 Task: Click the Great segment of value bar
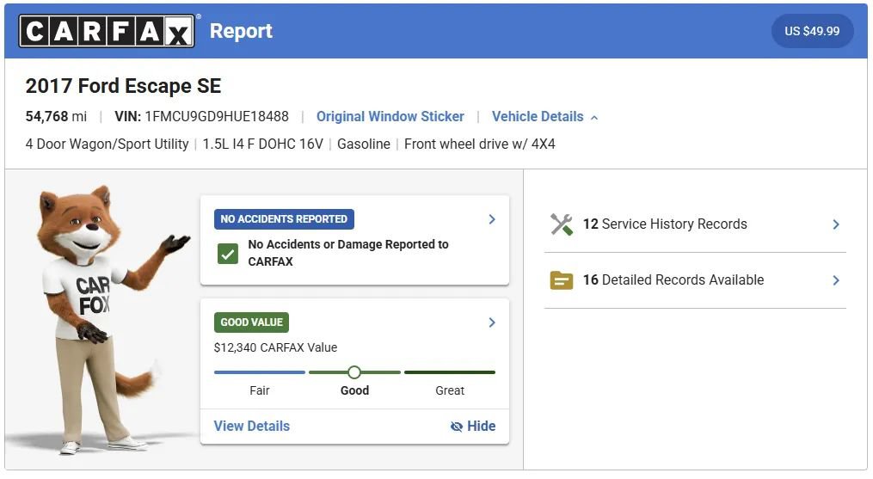450,372
